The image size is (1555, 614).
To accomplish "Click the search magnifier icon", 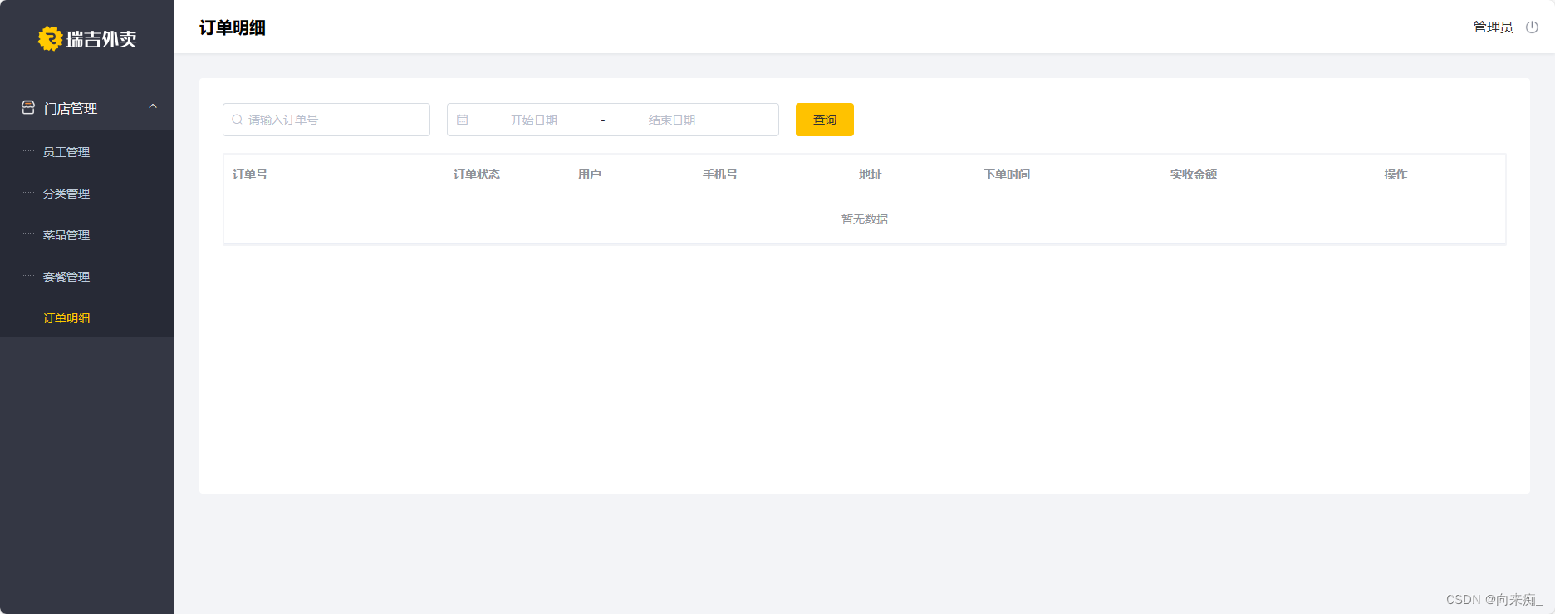I will (238, 120).
